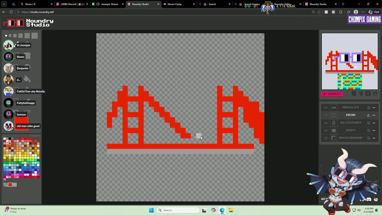Select the NOGGLES layer label
382x215 pixels.
click(351, 107)
